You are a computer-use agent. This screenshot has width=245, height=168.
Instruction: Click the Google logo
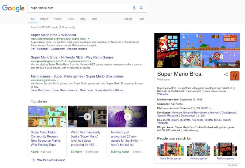pos(13,8)
